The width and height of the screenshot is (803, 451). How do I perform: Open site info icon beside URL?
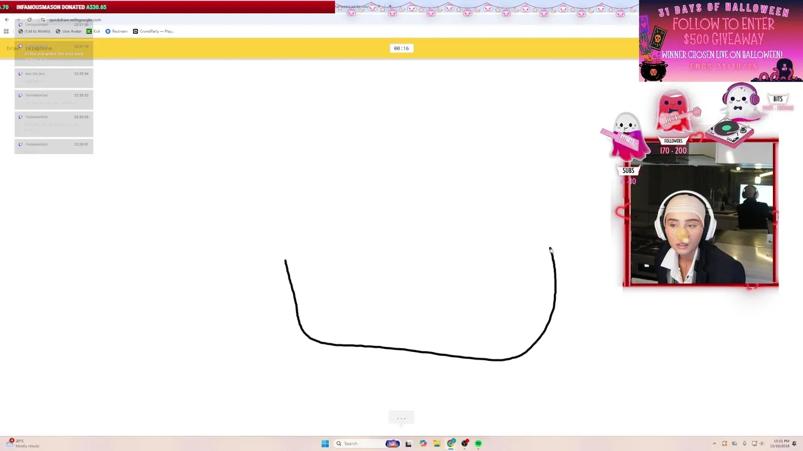tap(43, 20)
